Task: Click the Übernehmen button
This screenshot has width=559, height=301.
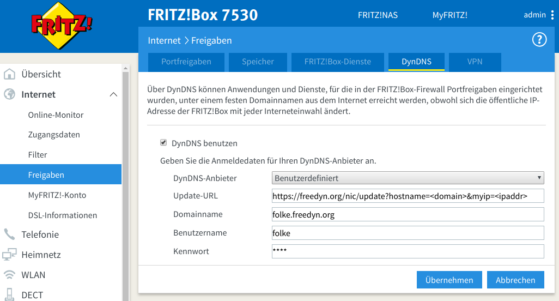Action: (x=449, y=280)
